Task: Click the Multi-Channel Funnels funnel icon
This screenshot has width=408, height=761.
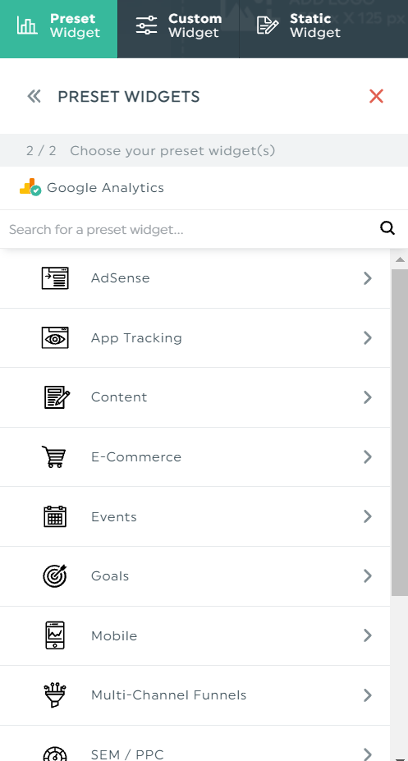Action: point(55,695)
